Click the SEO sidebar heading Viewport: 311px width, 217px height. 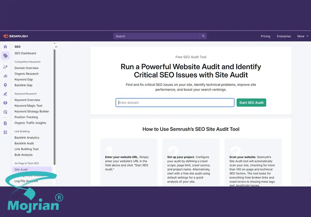coord(17,47)
